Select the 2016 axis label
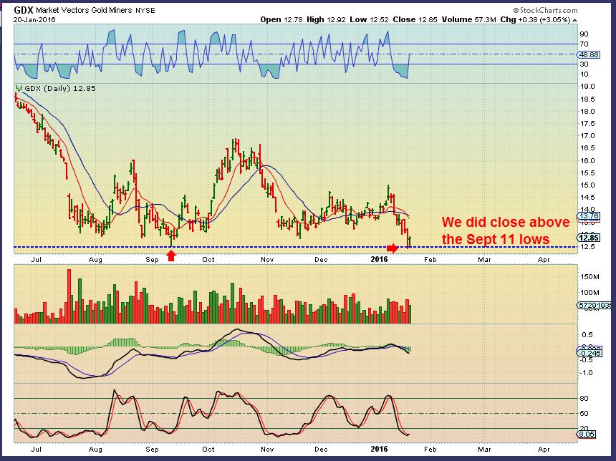Image resolution: width=616 pixels, height=461 pixels. pyautogui.click(x=377, y=260)
